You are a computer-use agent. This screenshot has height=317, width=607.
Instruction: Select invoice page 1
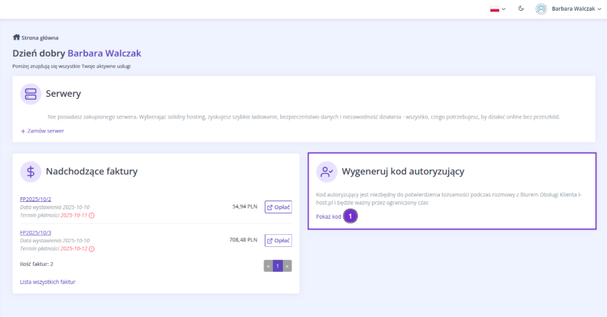click(278, 266)
